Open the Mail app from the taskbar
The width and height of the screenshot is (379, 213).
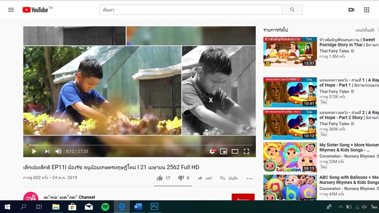click(89, 207)
